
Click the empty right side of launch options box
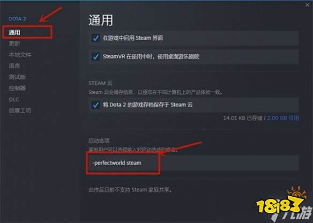point(229,163)
